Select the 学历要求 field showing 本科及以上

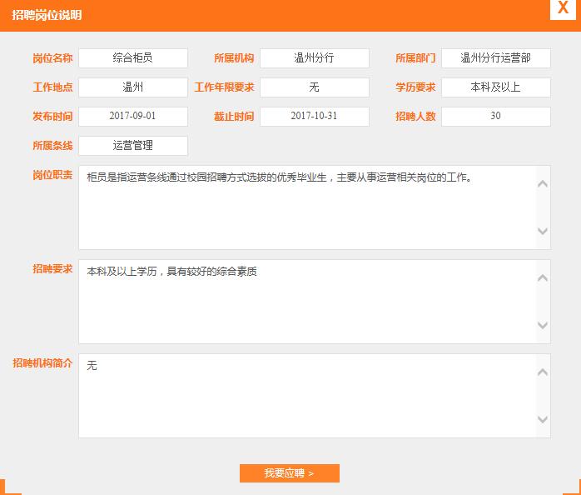pyautogui.click(x=495, y=87)
